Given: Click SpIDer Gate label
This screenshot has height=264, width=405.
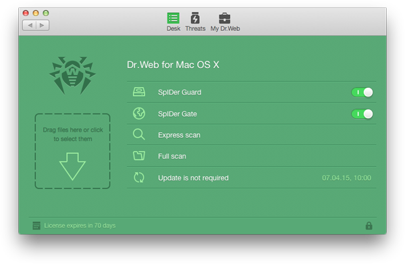Looking at the screenshot, I should tap(178, 114).
